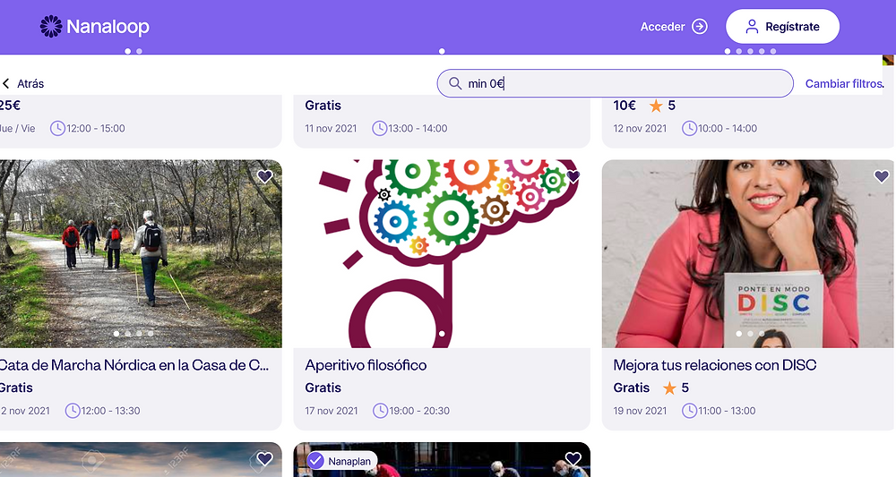Select first carousel dot on Nordic walking photo

point(116,333)
